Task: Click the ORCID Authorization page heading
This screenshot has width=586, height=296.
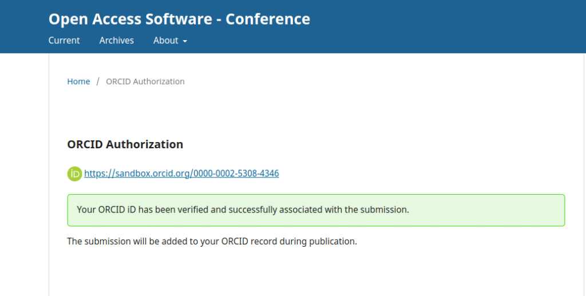Action: coord(125,144)
